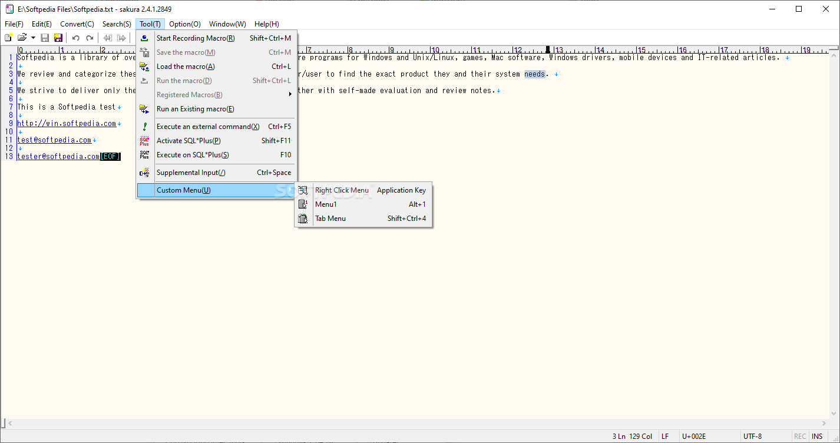Click the highlighted word 'needs'
The height and width of the screenshot is (443, 840).
(535, 74)
